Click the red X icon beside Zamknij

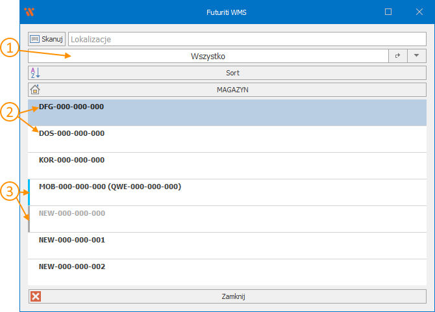36,296
